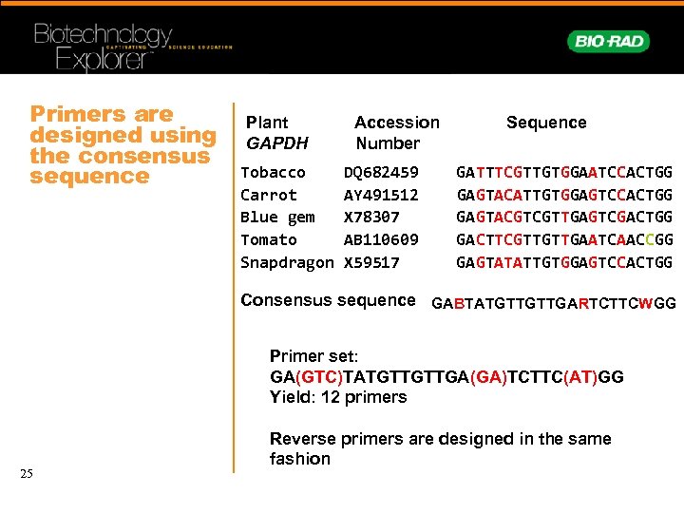The height and width of the screenshot is (513, 684).
Task: Click slide number 25
Action: pos(27,473)
